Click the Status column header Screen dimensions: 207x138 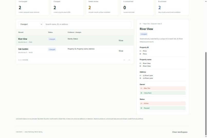point(50,32)
